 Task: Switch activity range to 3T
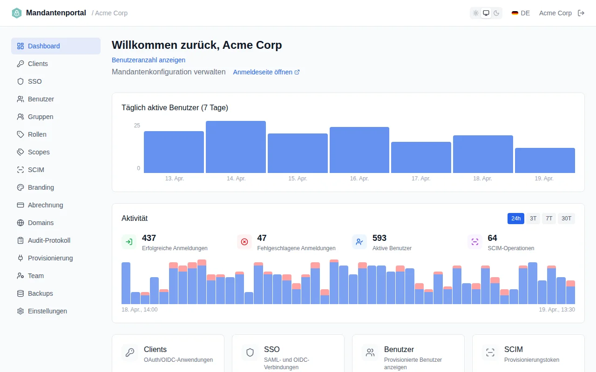pyautogui.click(x=533, y=219)
